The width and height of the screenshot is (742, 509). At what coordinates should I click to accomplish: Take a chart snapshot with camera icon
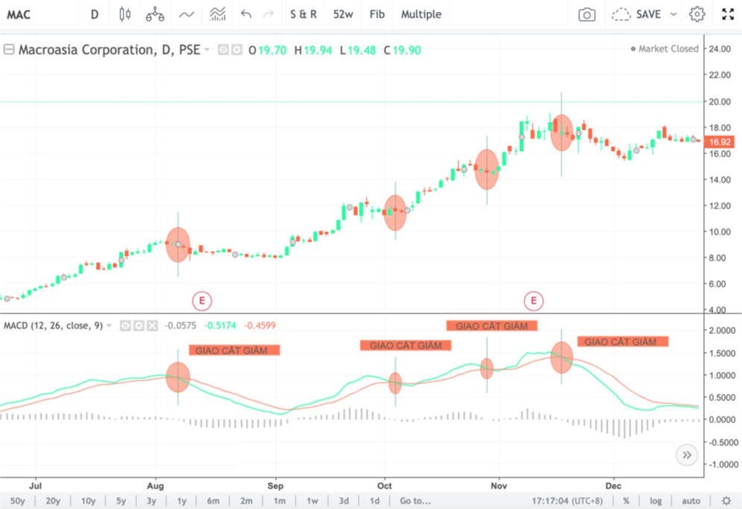pyautogui.click(x=587, y=14)
